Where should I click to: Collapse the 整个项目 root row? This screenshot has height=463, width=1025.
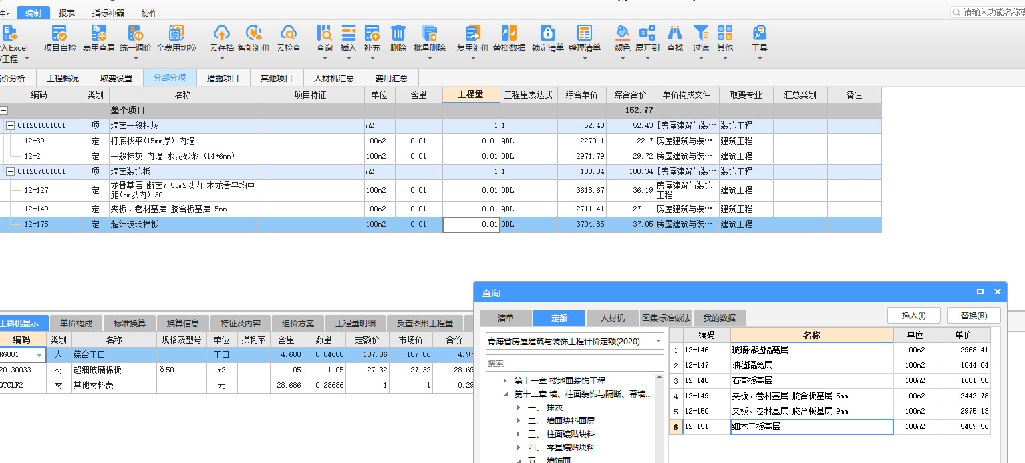click(3, 110)
